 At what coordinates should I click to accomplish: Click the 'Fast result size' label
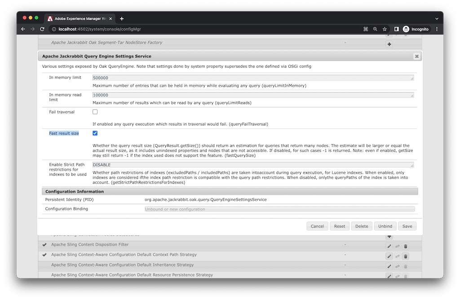click(x=64, y=133)
